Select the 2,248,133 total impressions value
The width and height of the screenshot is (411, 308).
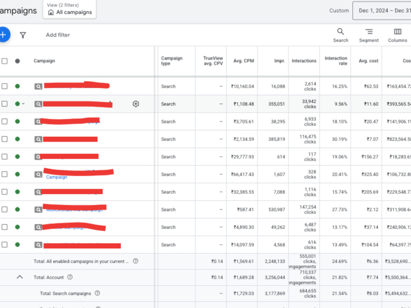275,261
